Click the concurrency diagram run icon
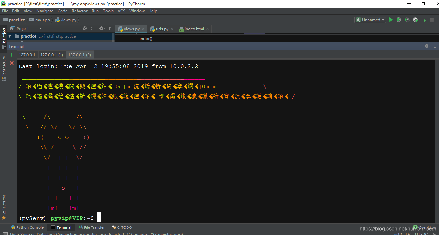Image resolution: width=439 pixels, height=235 pixels. click(424, 20)
